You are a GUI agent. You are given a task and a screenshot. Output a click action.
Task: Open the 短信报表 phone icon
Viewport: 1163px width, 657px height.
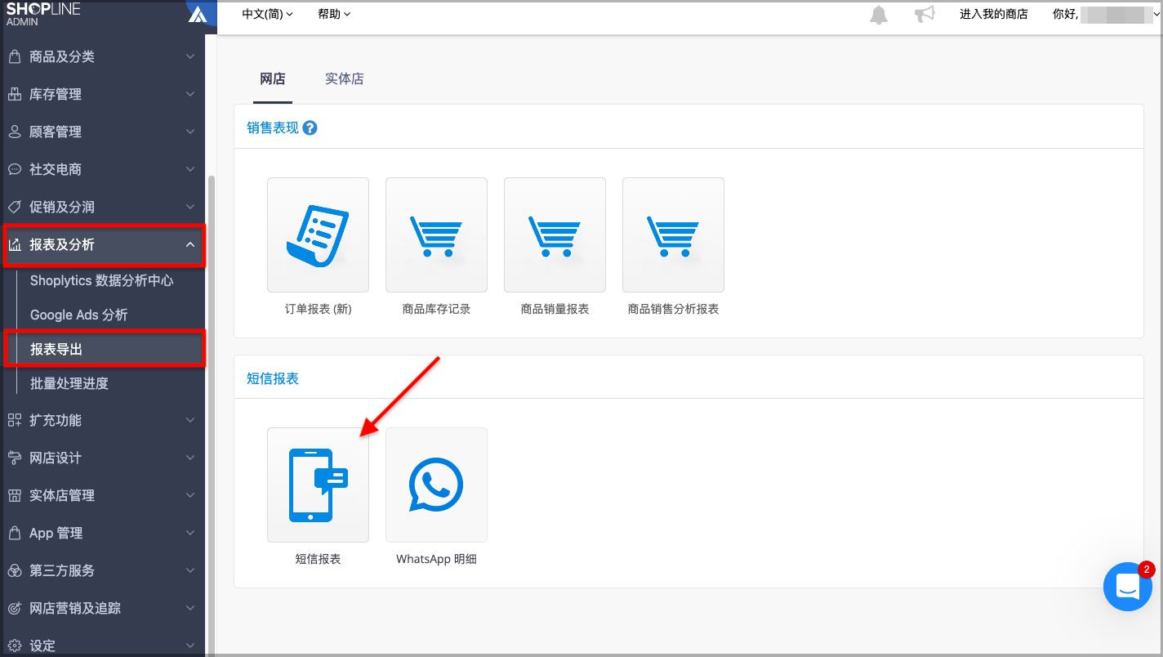(x=318, y=485)
